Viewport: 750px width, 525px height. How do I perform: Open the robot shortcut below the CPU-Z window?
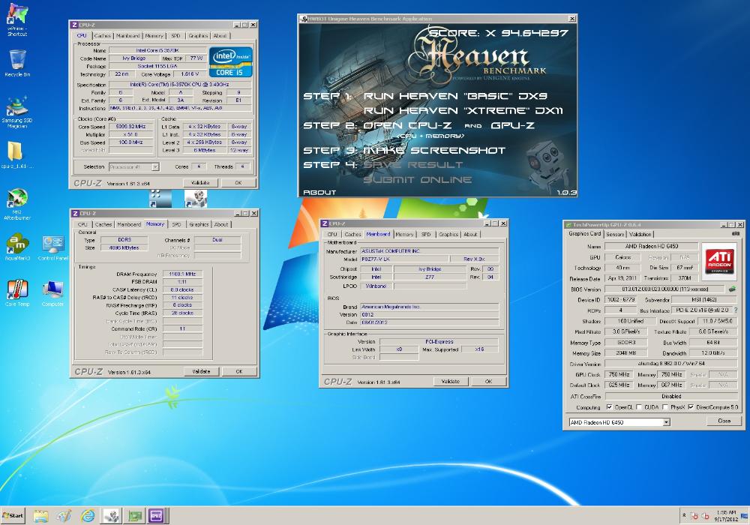pyautogui.click(x=196, y=199)
